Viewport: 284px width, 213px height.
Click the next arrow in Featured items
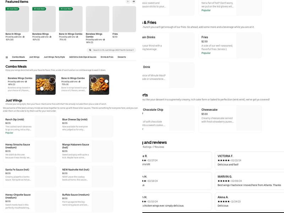133,2
